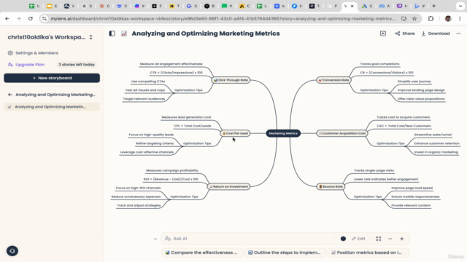The height and width of the screenshot is (262, 467).
Task: Click text 'Streamline sales funnel'
Action: [x=433, y=135]
